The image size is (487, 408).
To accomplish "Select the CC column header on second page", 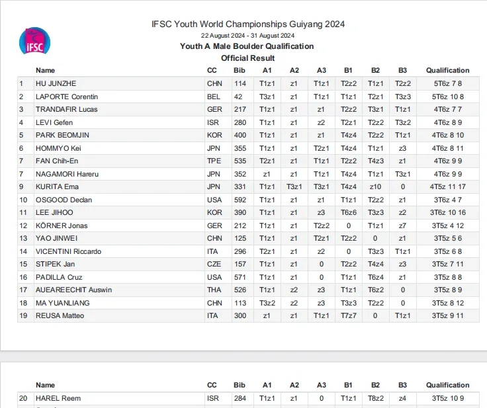I will tap(212, 386).
